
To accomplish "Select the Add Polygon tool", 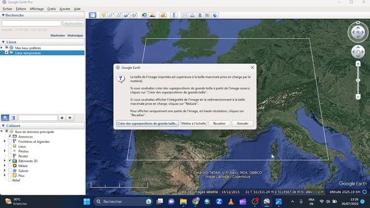I will click(111, 15).
